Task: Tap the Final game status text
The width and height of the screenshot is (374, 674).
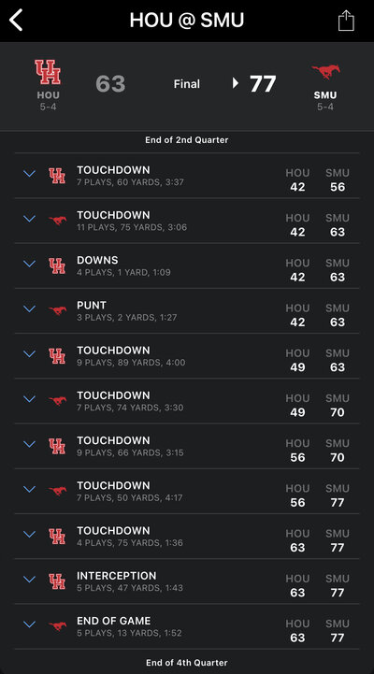Action: coord(187,84)
